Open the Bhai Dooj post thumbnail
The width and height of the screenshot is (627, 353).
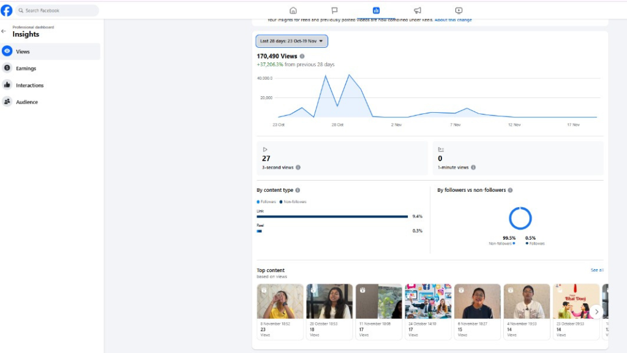(576, 302)
